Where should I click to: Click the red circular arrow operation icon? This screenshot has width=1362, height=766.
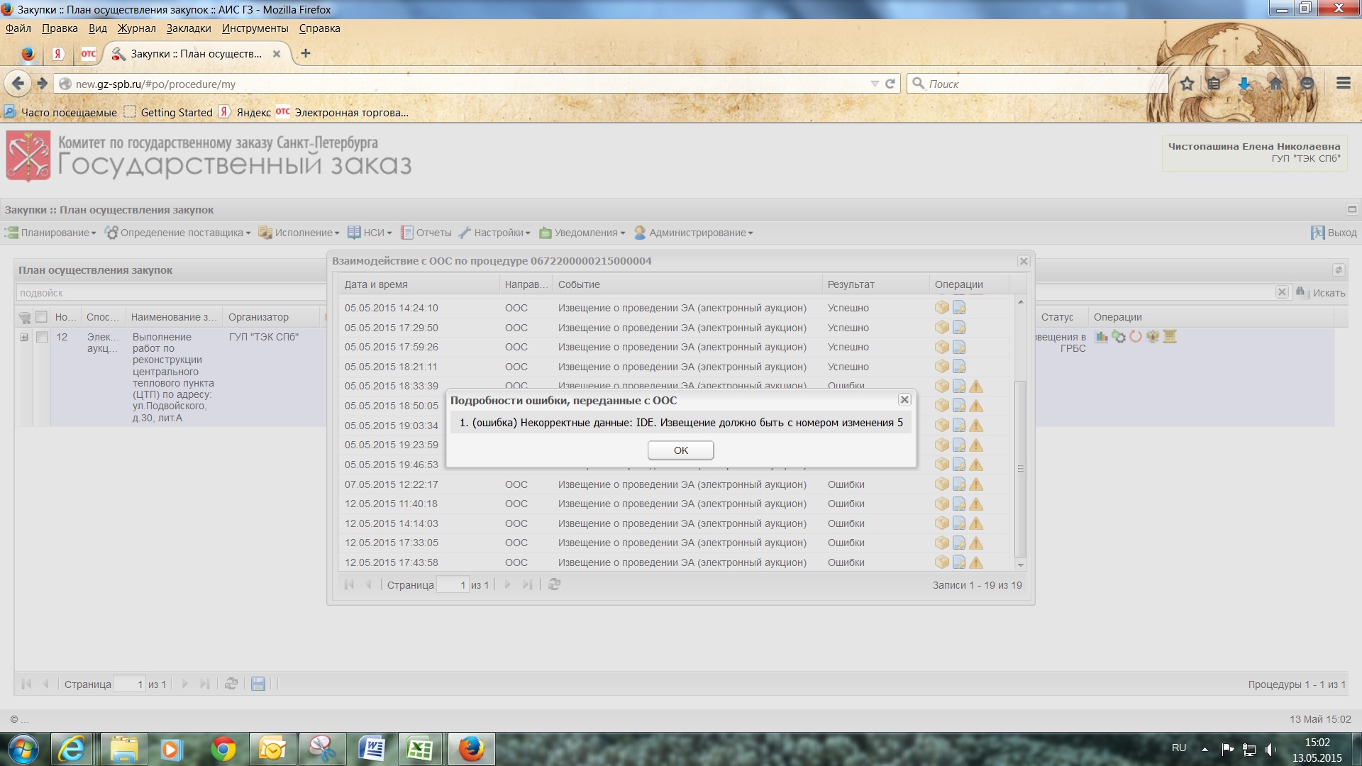tap(1136, 337)
